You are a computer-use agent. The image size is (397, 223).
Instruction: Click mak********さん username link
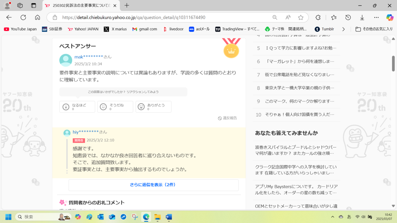pos(93,57)
